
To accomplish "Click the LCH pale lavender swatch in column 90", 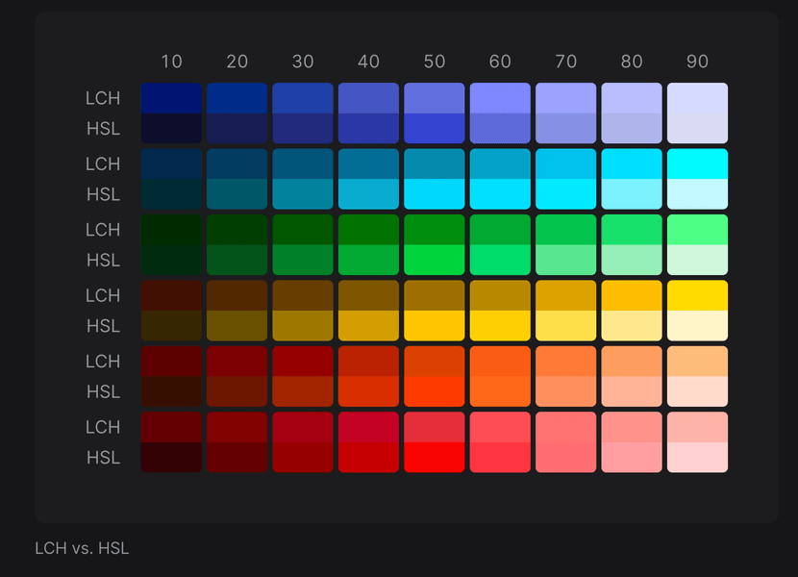I will coord(697,98).
